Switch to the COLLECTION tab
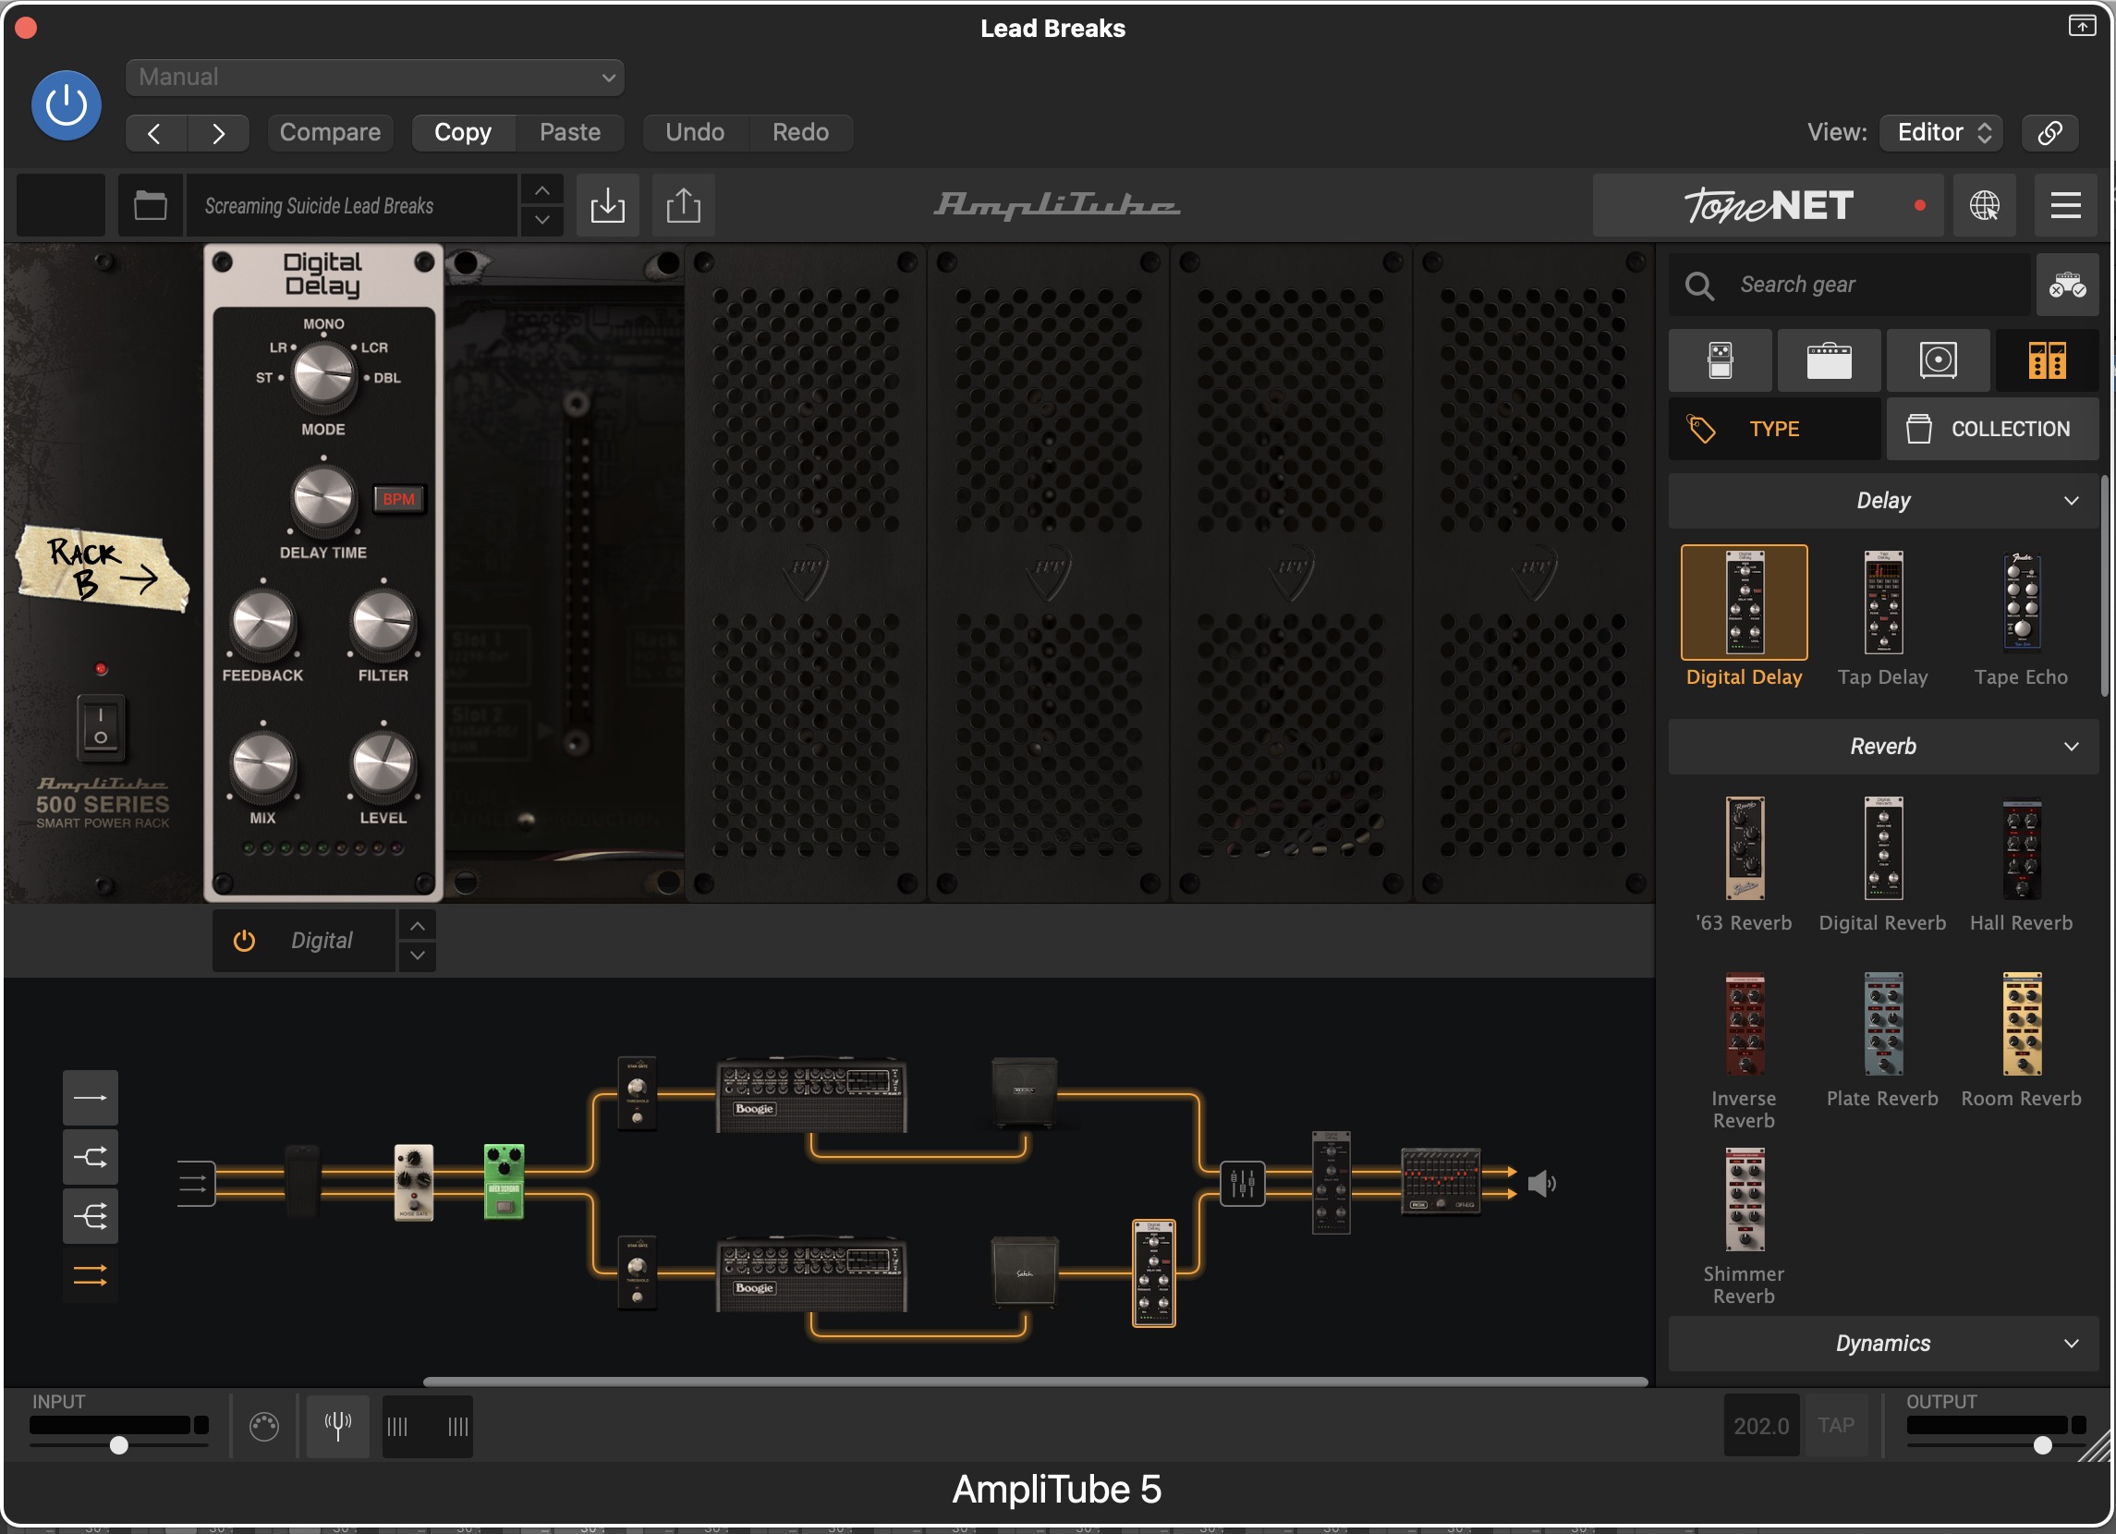Screen dimensions: 2116x1534 (x=1993, y=429)
